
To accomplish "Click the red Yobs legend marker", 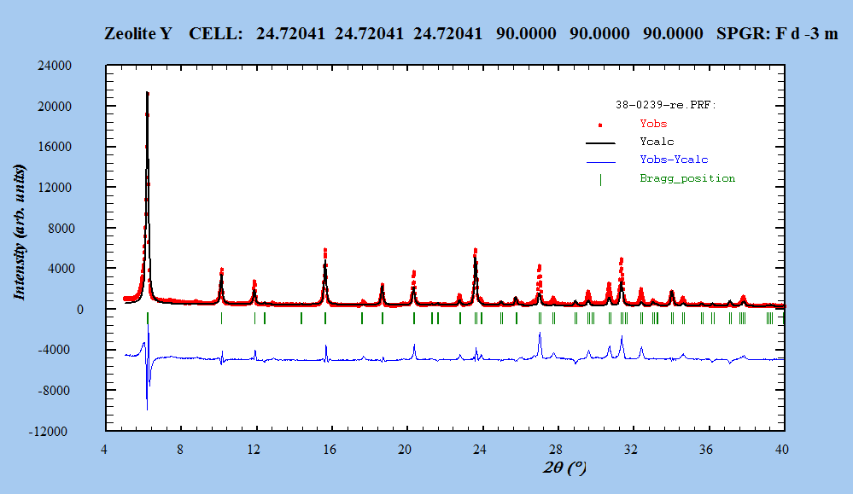I will coord(600,125).
